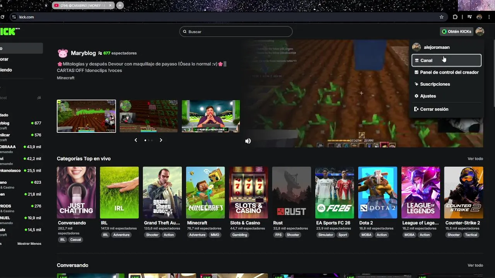
Task: Open Grand Theft Auto category cover
Action: [162, 193]
